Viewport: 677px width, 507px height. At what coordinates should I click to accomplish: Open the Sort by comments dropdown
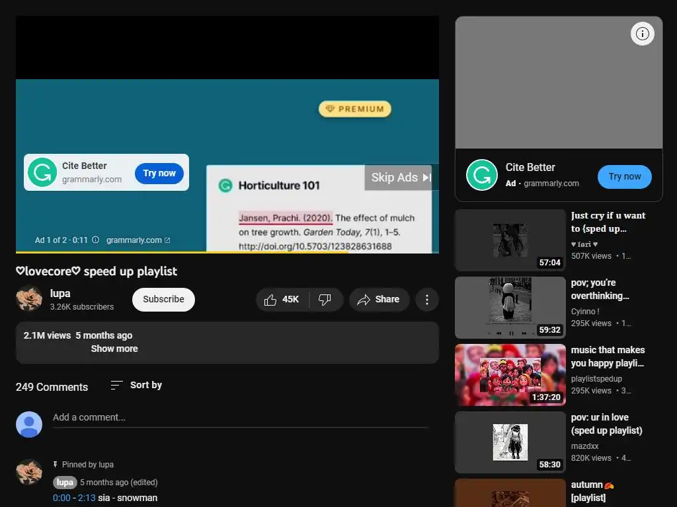[136, 385]
